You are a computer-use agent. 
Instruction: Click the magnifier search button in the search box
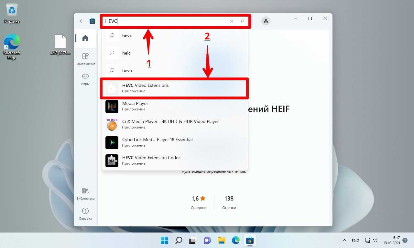[242, 21]
